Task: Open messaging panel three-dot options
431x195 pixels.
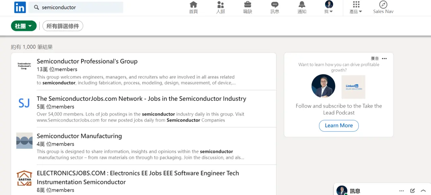Action: click(401, 191)
